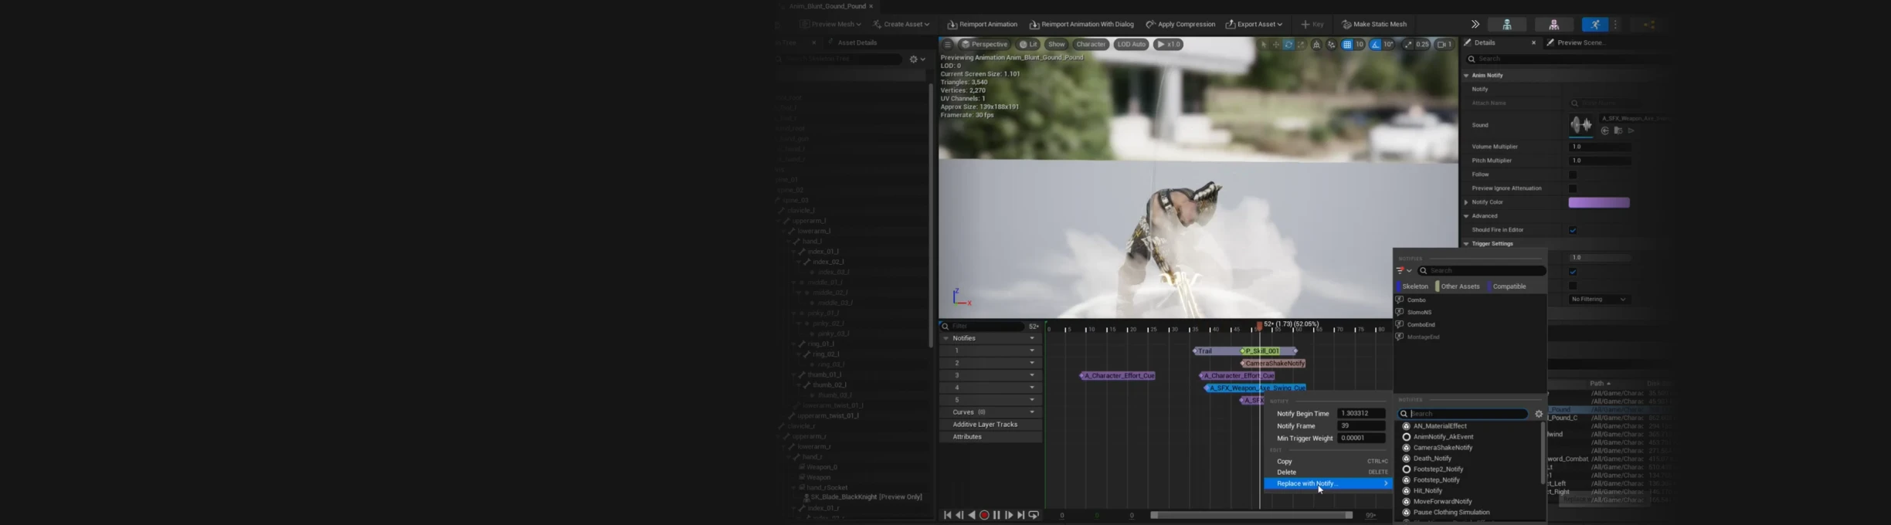
Task: Switch to Skeleton editor mode icon
Action: pyautogui.click(x=1506, y=25)
